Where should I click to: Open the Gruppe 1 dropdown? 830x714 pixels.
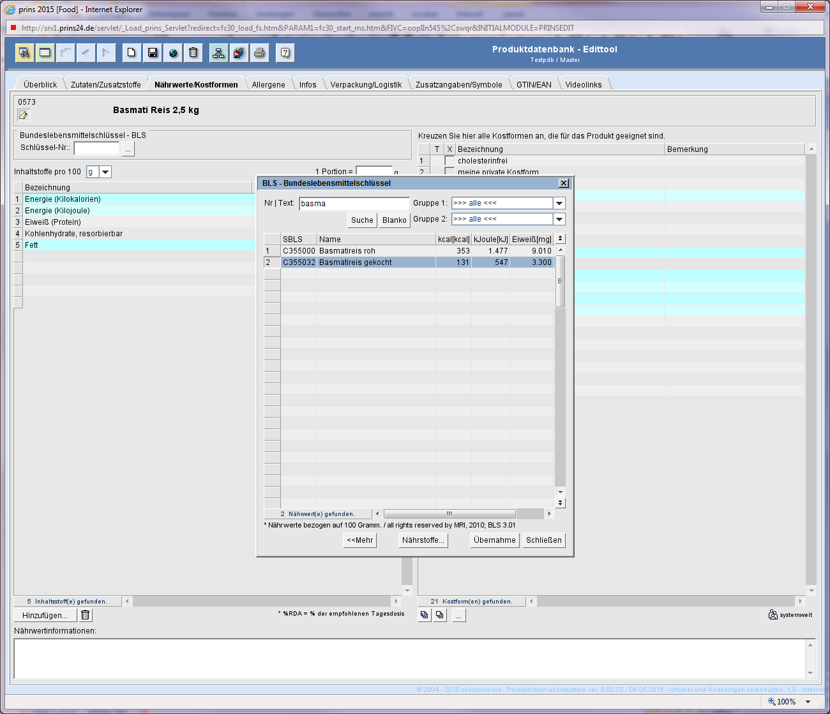pos(559,203)
